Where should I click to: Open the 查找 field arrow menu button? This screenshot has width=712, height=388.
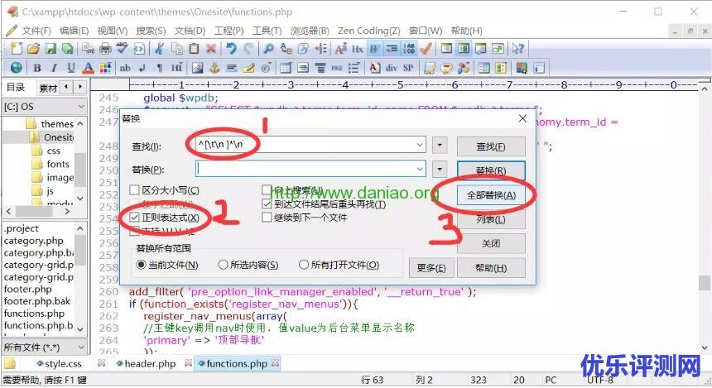click(x=440, y=146)
